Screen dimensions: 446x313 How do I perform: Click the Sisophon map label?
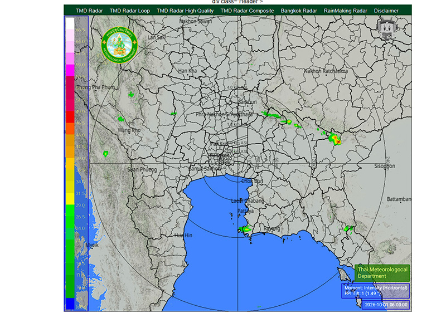pyautogui.click(x=385, y=166)
